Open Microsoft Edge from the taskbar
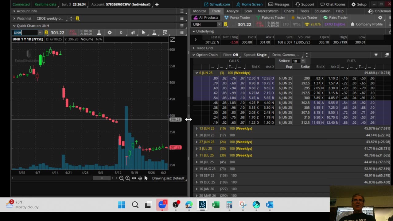 [189, 205]
